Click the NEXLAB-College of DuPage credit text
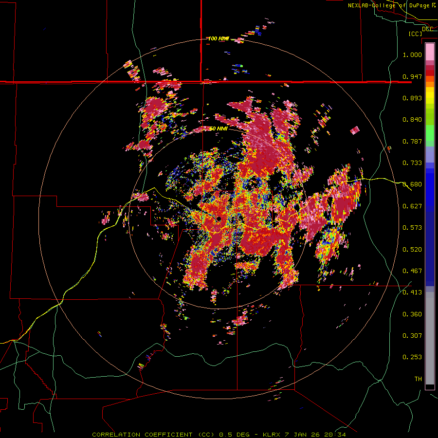Screen dimensions: 438x438 391,5
